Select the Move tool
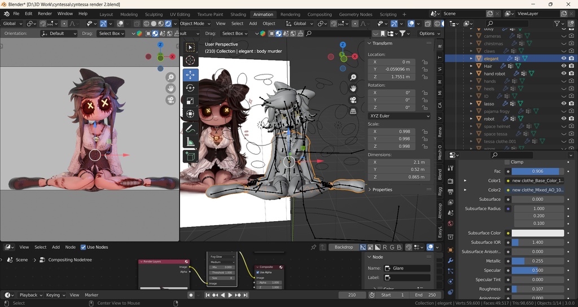 click(190, 75)
